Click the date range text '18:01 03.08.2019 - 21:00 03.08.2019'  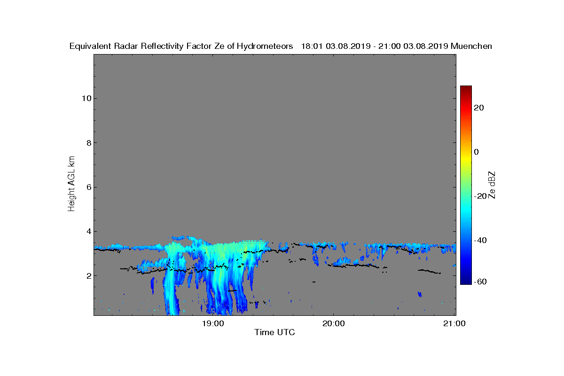375,46
